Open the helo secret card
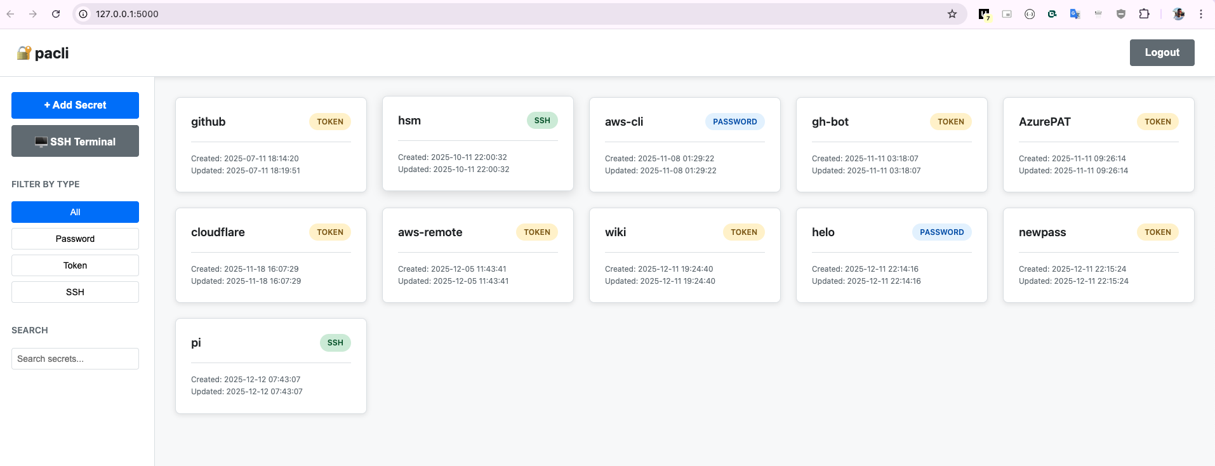 [892, 255]
